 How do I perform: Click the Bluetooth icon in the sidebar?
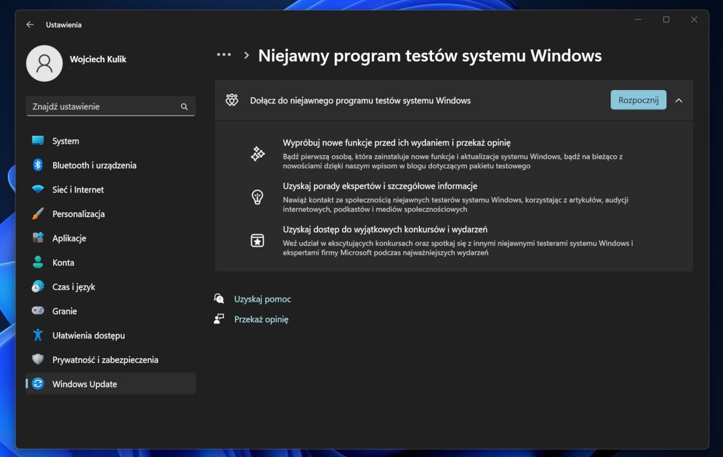tap(38, 165)
